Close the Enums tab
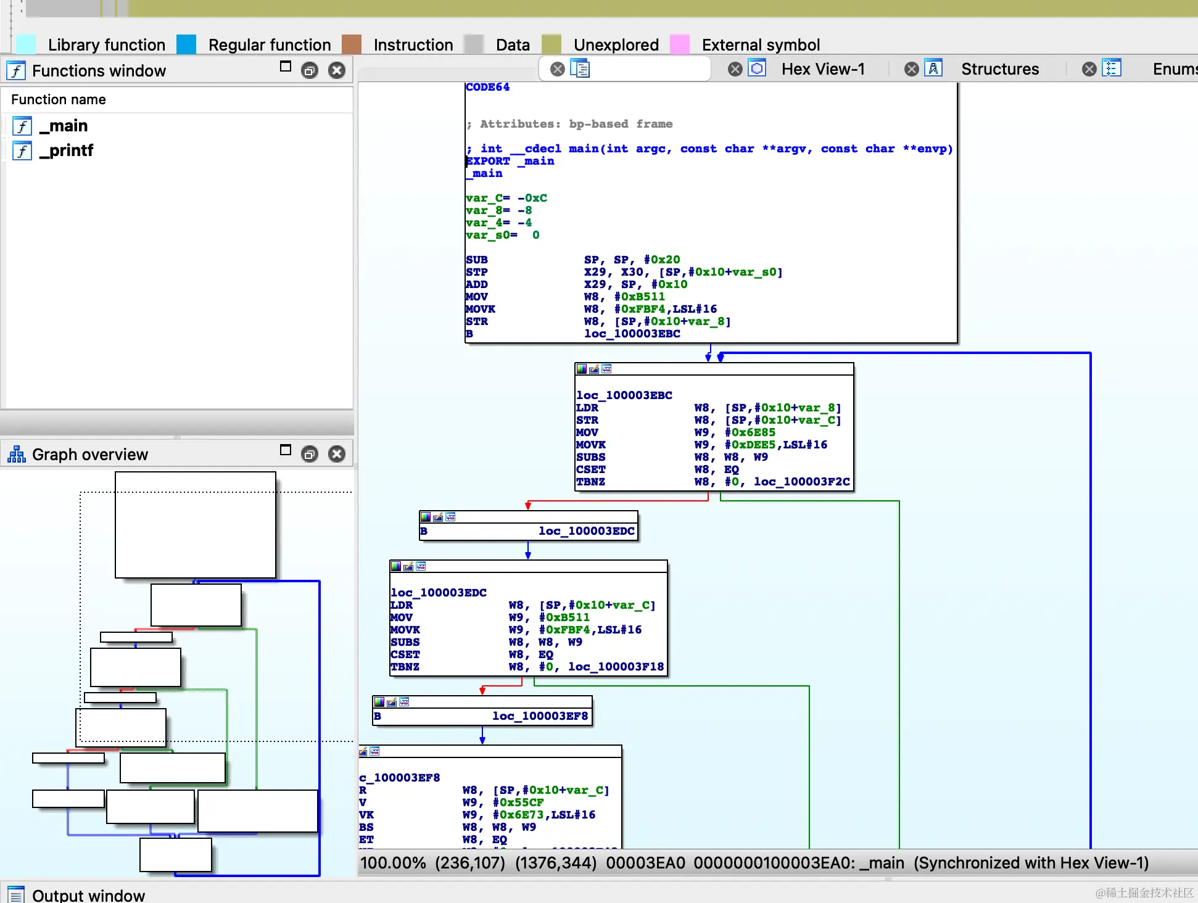The image size is (1198, 903). (1089, 69)
